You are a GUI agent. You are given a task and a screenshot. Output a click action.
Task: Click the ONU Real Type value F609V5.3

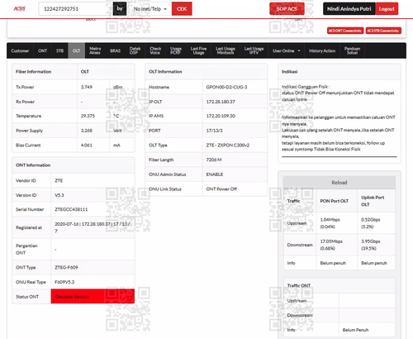click(x=64, y=282)
